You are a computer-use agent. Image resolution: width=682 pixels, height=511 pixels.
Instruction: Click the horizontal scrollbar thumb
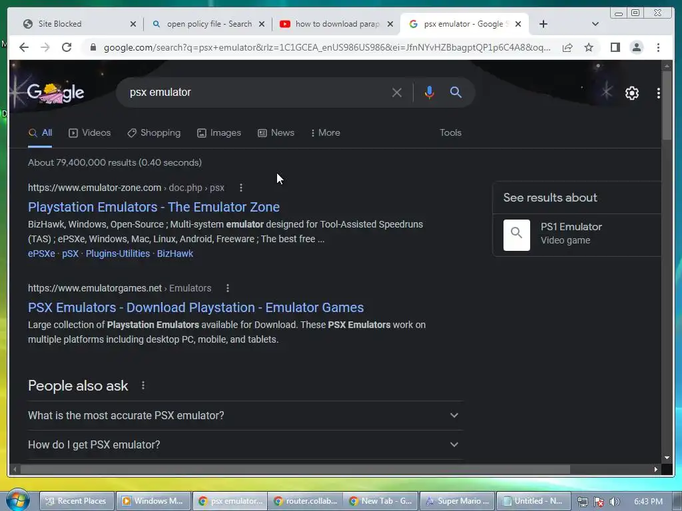pos(295,469)
